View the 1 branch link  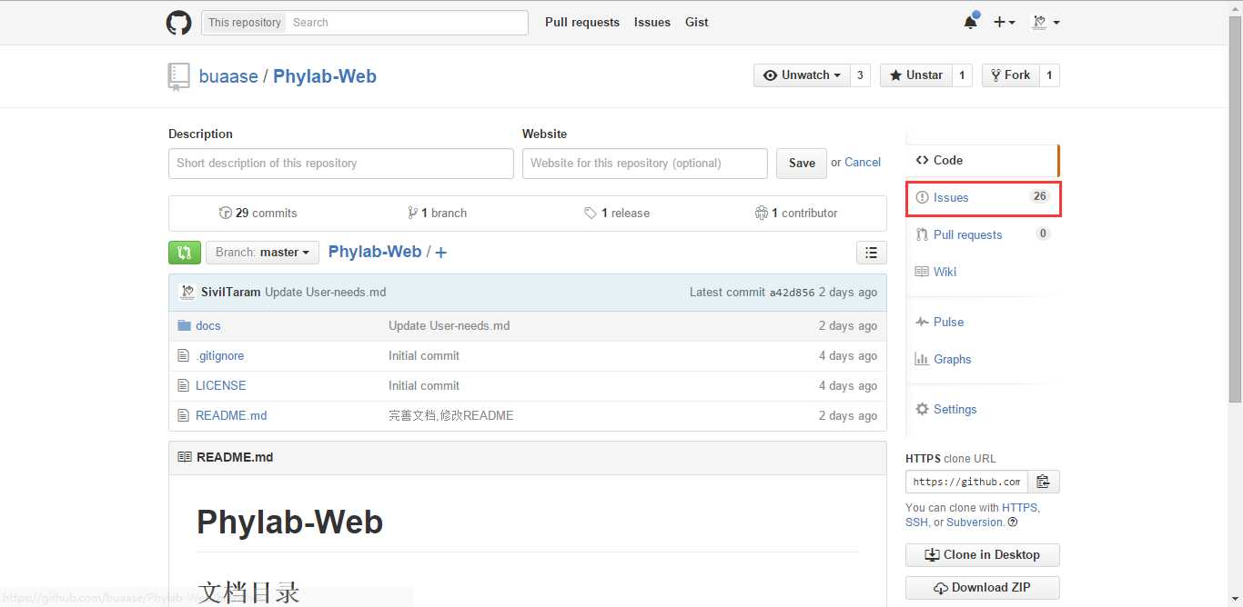pos(438,213)
